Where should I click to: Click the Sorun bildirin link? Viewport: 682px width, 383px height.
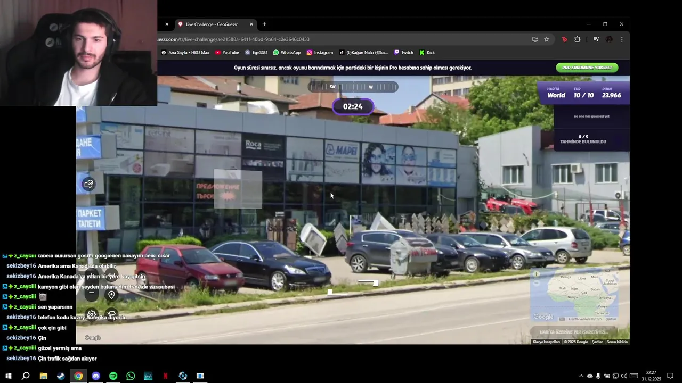click(617, 342)
